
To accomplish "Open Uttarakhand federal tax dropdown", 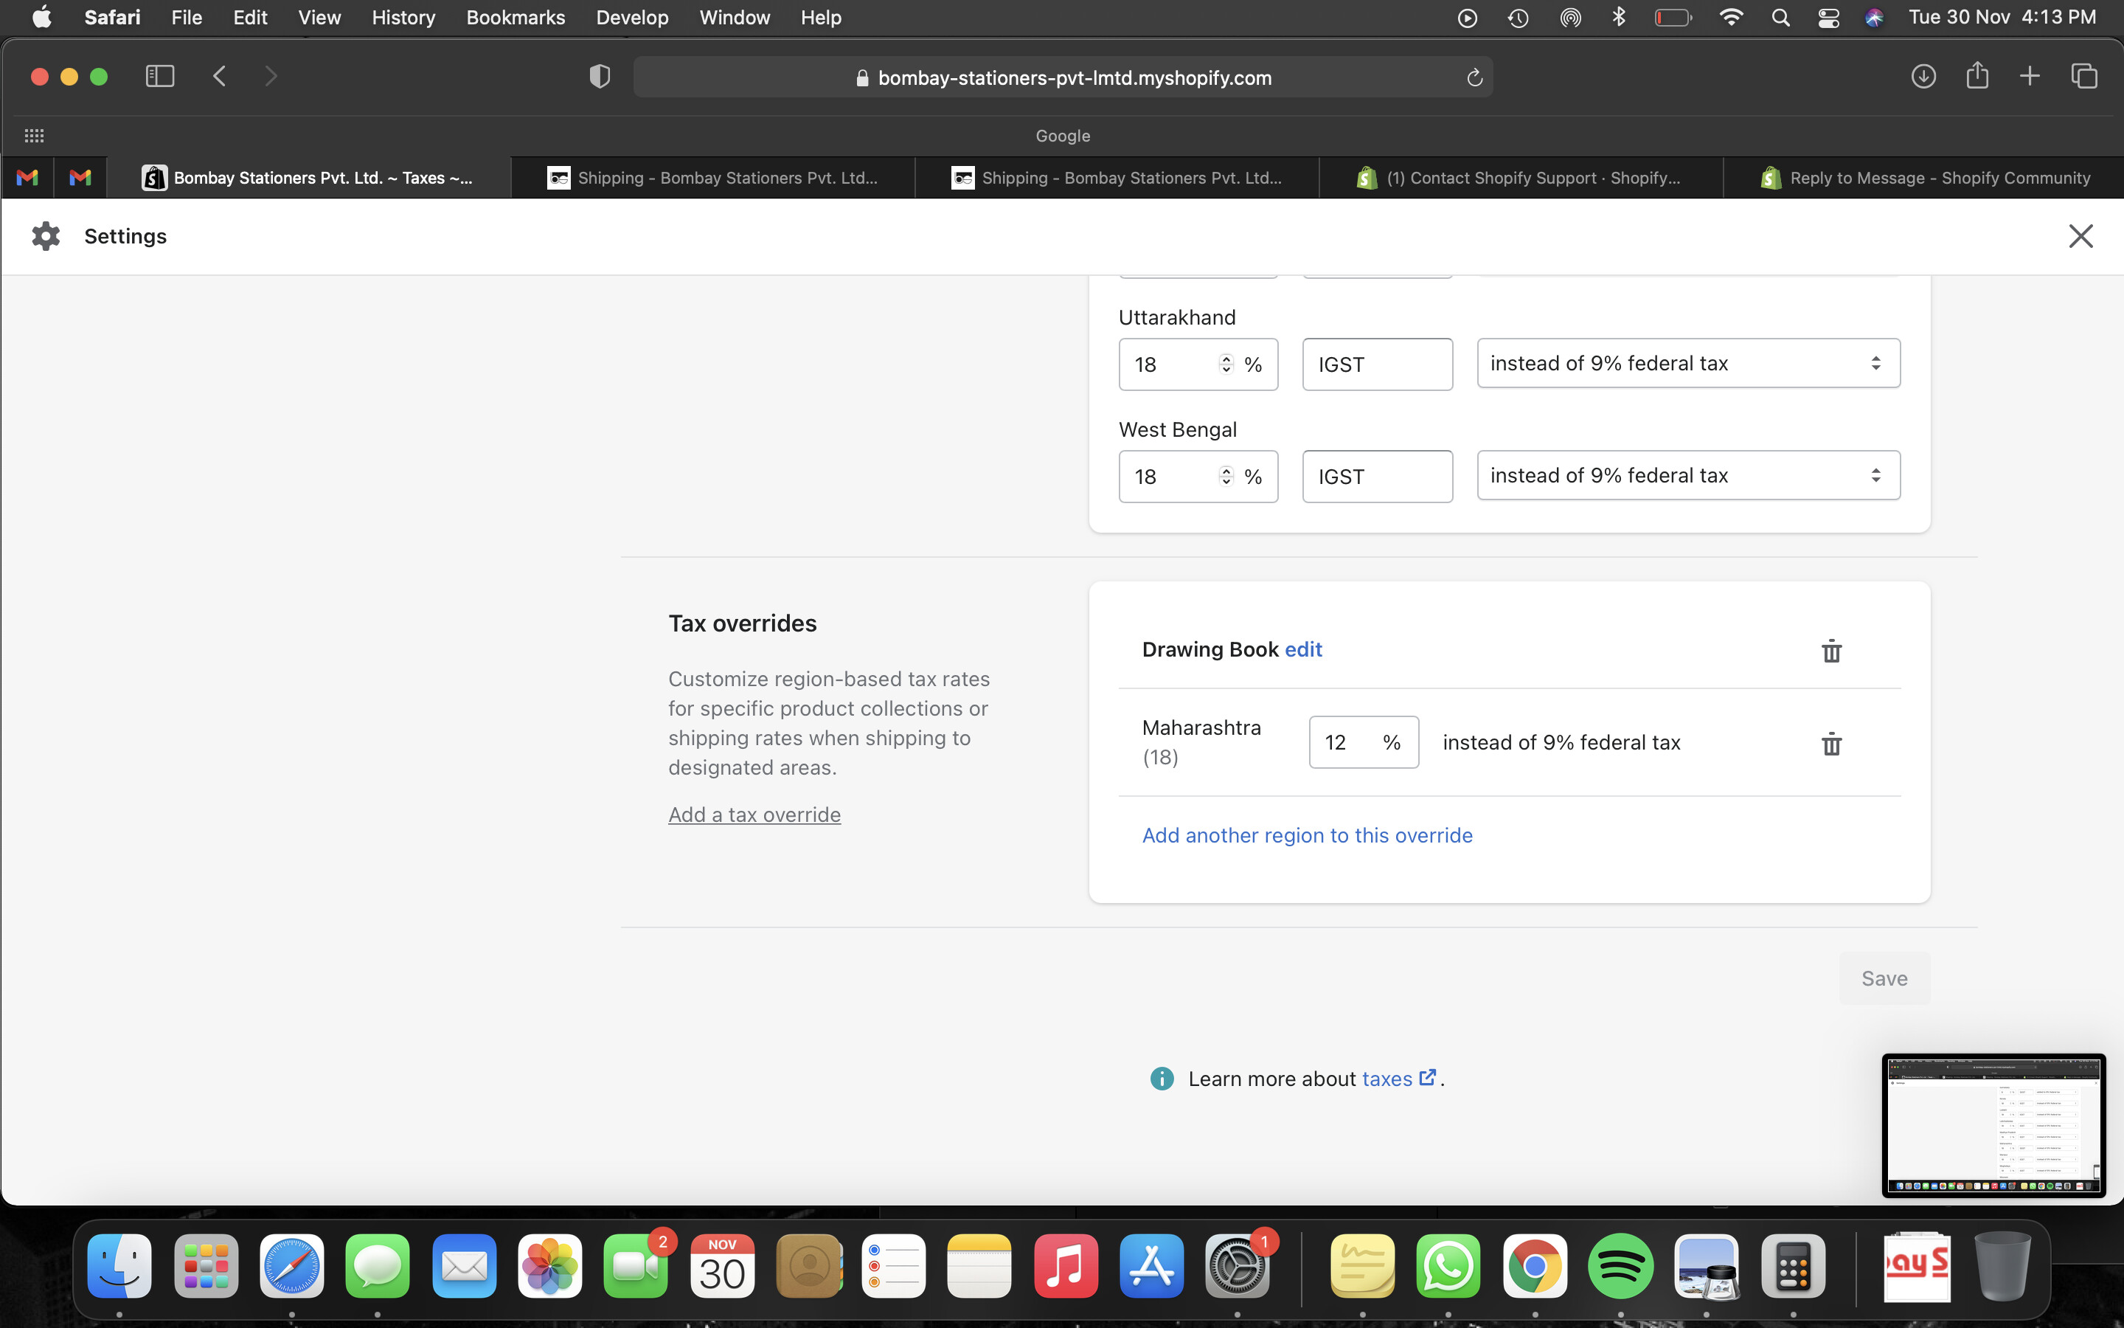I will coord(1688,364).
